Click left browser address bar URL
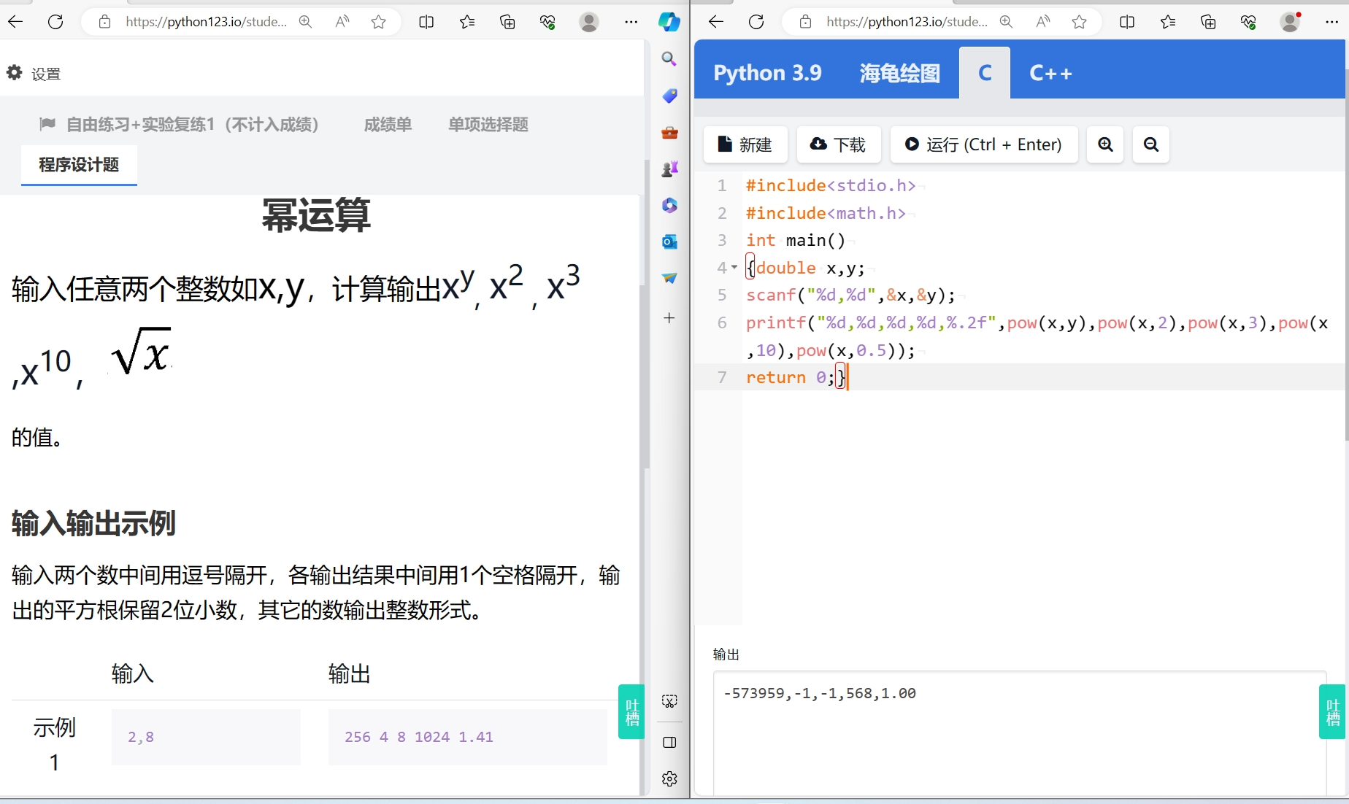This screenshot has height=804, width=1349. pyautogui.click(x=206, y=22)
